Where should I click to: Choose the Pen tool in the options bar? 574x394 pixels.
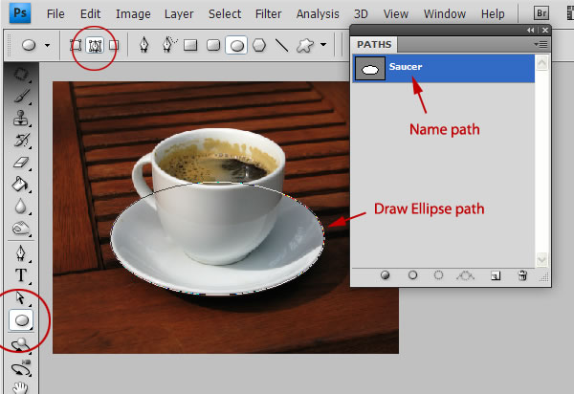point(144,45)
